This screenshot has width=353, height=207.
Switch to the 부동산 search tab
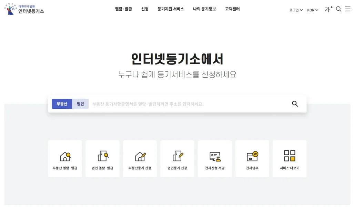click(62, 103)
